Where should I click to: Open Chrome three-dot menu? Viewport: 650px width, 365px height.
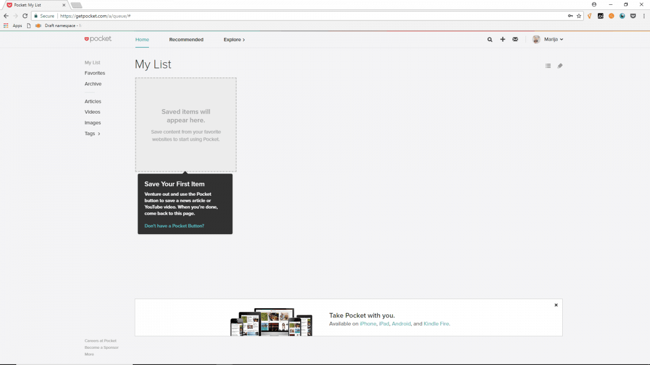[643, 16]
